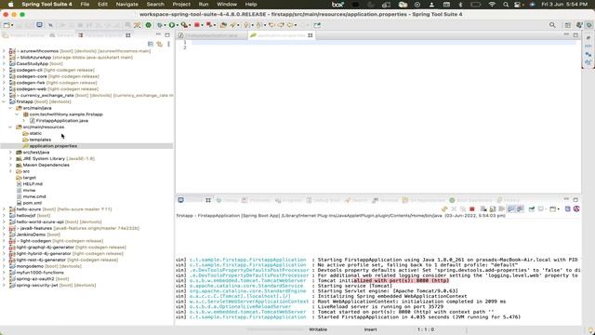Screen dimensions: 595x335
Task: Select the JenkinsDemo project
Action: tap(31, 234)
